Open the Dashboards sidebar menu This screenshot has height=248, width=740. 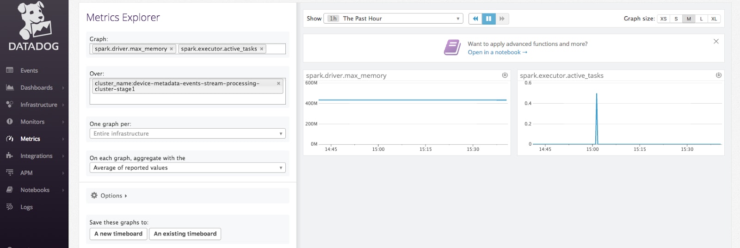(36, 88)
